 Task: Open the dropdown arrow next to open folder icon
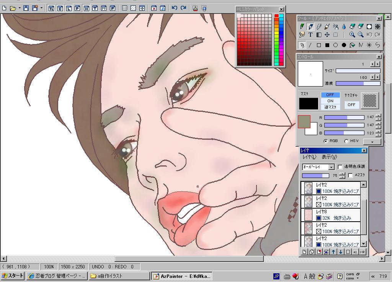[x=20, y=8]
